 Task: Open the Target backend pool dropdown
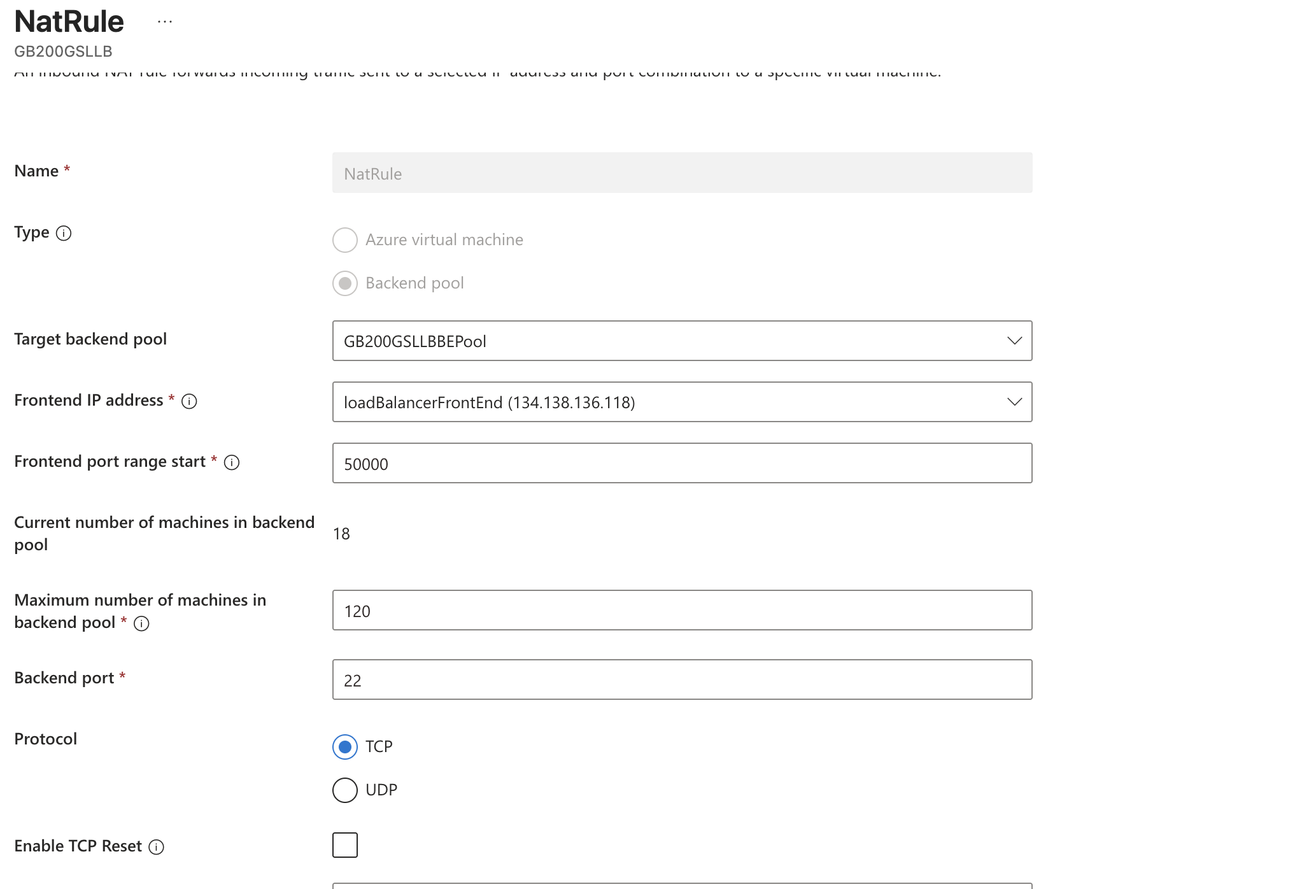681,341
